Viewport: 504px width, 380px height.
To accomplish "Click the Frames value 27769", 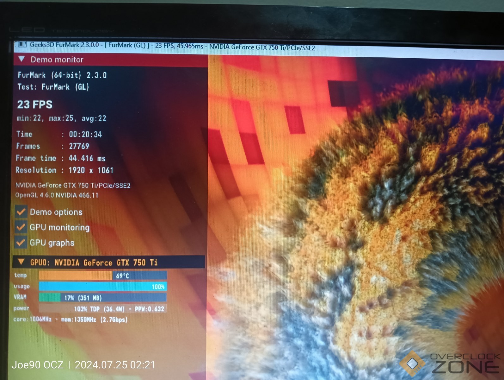I will [x=79, y=146].
